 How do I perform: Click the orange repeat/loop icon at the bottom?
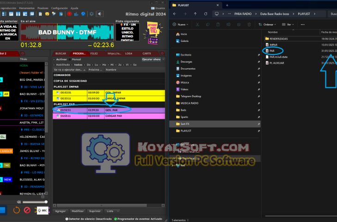(17, 210)
